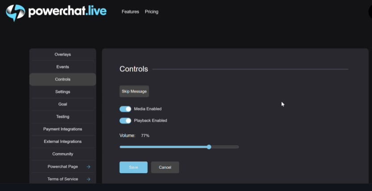Disable the Playback Enabled switch

coord(125,120)
